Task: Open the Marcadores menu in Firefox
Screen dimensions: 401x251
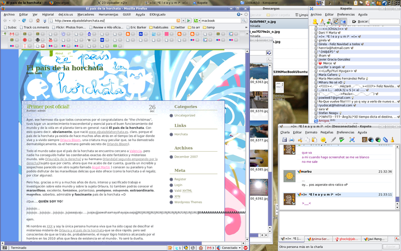Action: click(86, 14)
